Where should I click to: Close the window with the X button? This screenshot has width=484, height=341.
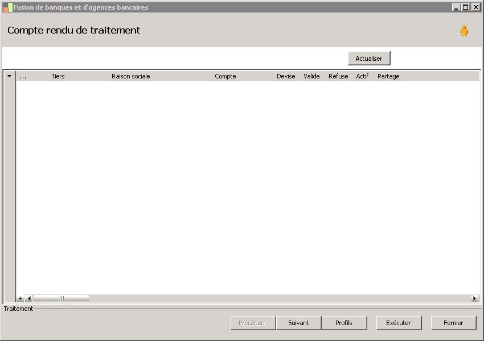point(475,7)
